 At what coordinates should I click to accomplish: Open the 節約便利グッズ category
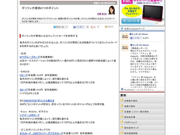132,128
